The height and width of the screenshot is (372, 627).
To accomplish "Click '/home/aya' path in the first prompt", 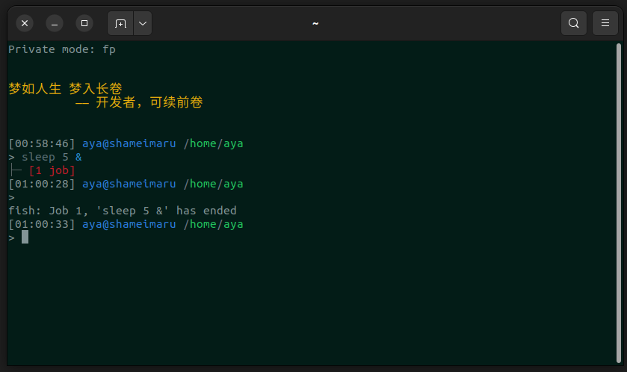I will [x=213, y=143].
